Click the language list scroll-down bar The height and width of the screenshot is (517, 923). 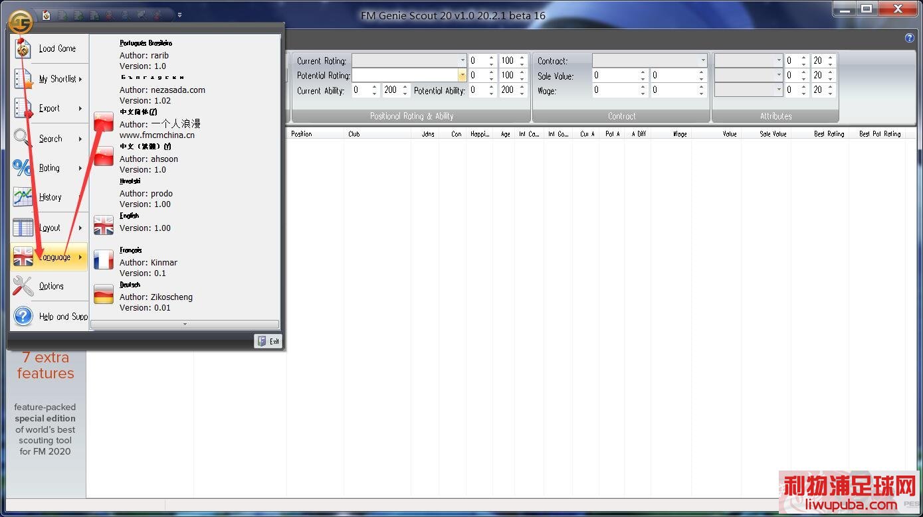tap(185, 325)
